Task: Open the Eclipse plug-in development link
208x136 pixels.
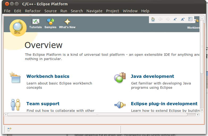Action: tap(164, 104)
